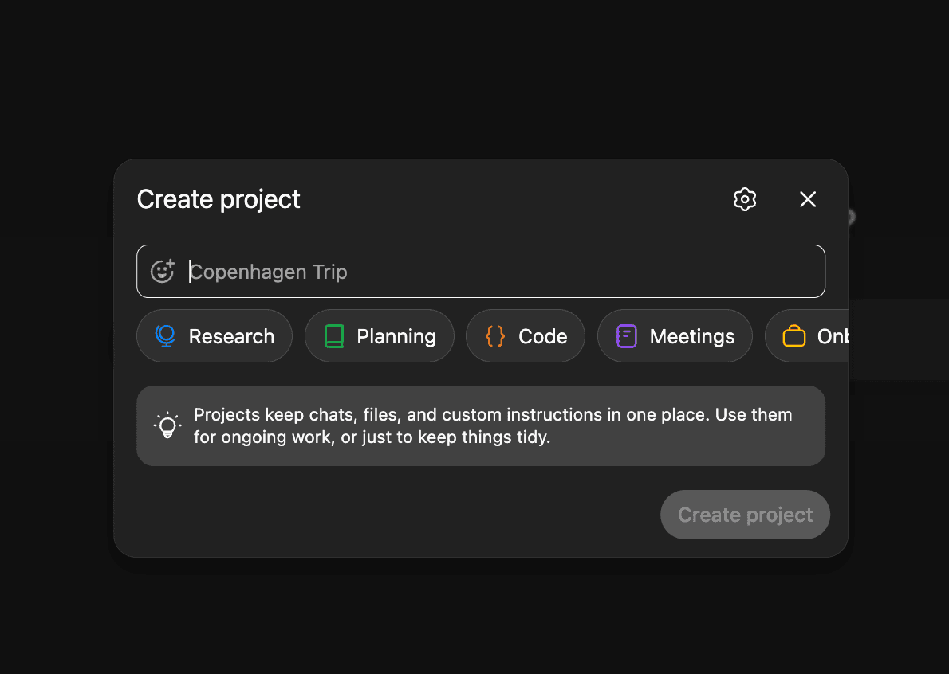Focus the project name input field
Image resolution: width=949 pixels, height=674 pixels.
click(478, 271)
